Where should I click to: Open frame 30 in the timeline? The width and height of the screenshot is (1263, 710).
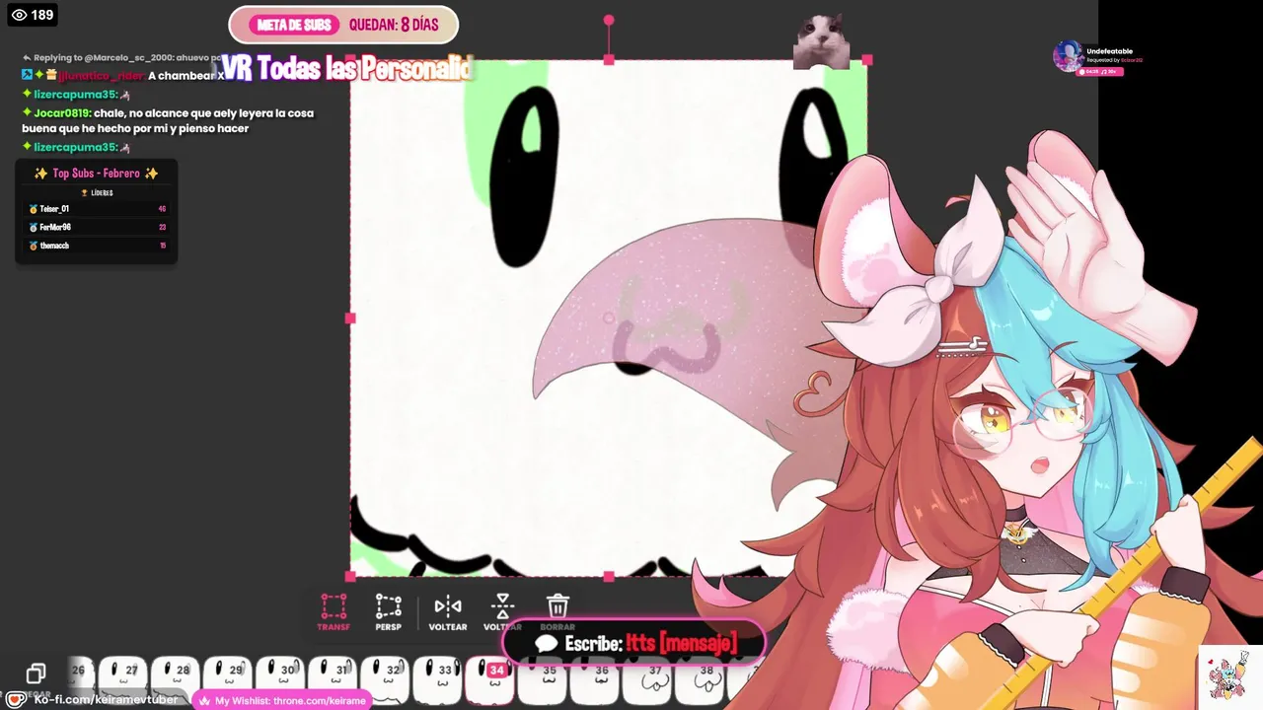(x=279, y=678)
